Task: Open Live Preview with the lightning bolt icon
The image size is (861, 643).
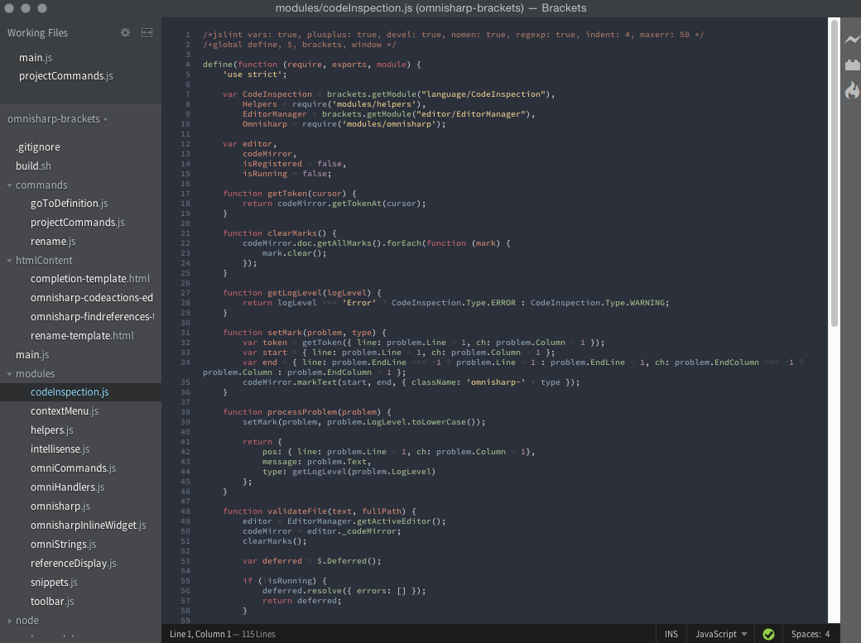Action: click(852, 39)
